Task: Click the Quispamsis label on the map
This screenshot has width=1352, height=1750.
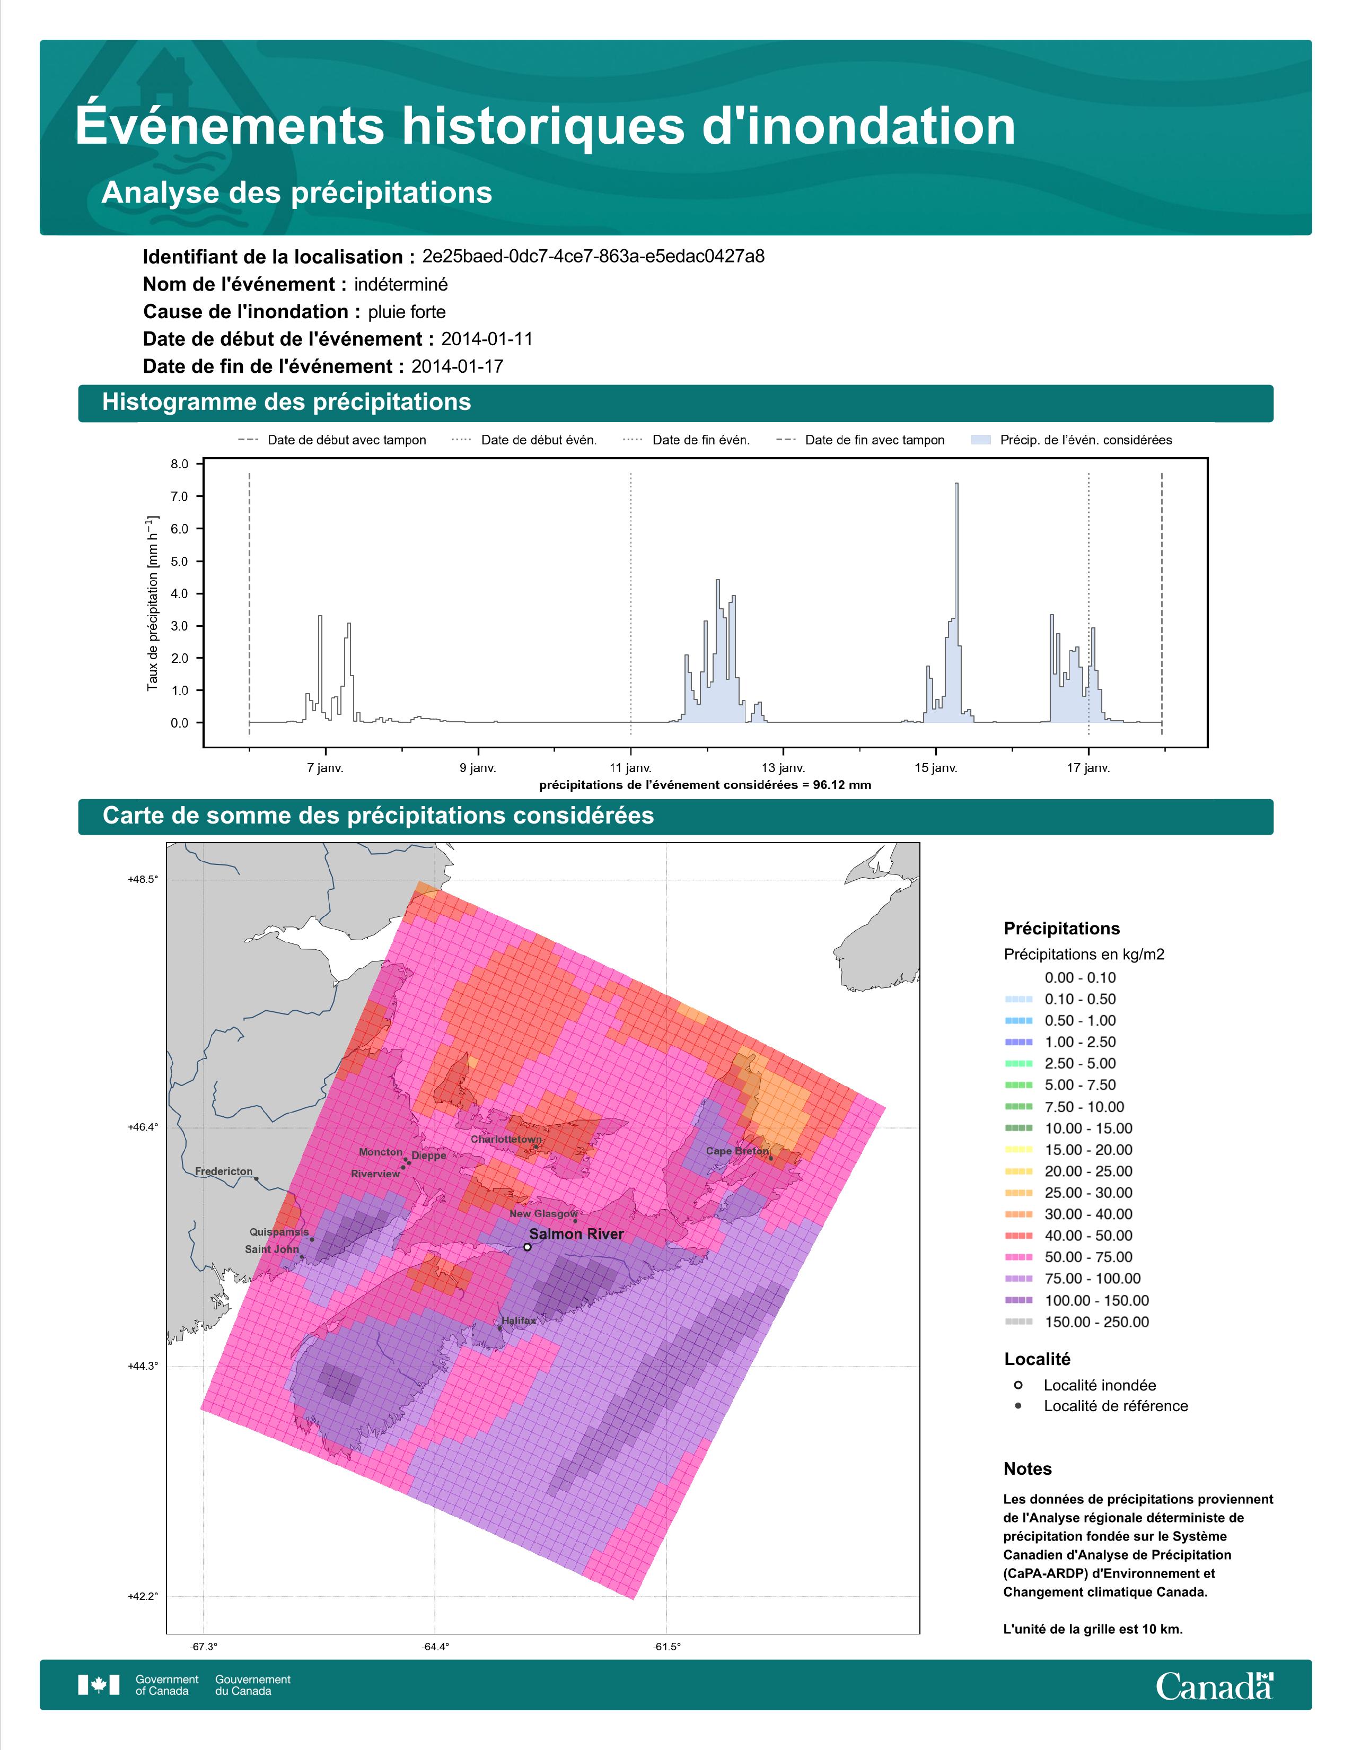Action: [x=279, y=1232]
